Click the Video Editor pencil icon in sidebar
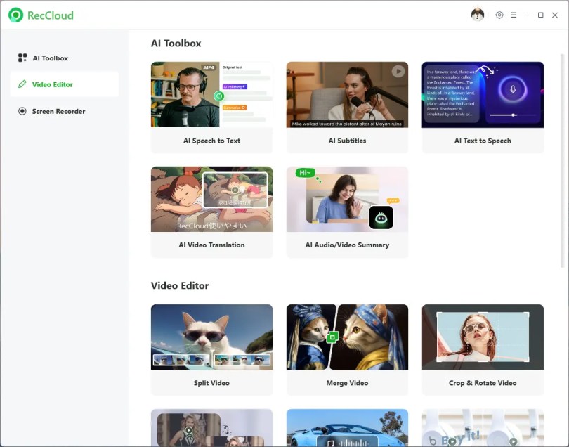This screenshot has height=447, width=569. tap(22, 84)
